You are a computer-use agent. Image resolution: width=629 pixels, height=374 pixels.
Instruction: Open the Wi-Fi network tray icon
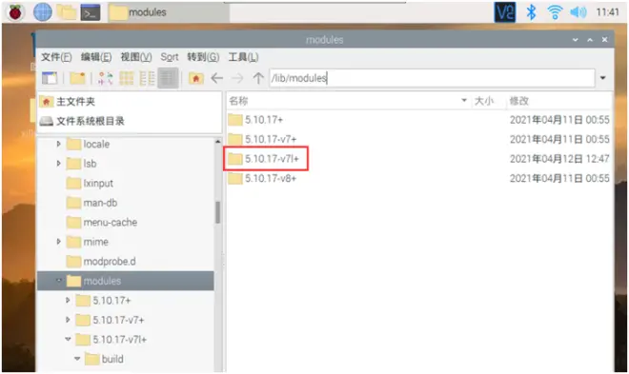pyautogui.click(x=555, y=12)
